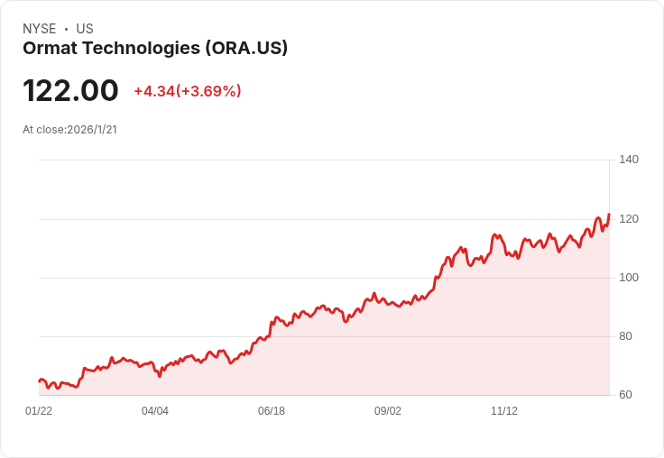Click the starting point of the red price line
Image resolution: width=664 pixels, height=458 pixels.
tap(40, 380)
